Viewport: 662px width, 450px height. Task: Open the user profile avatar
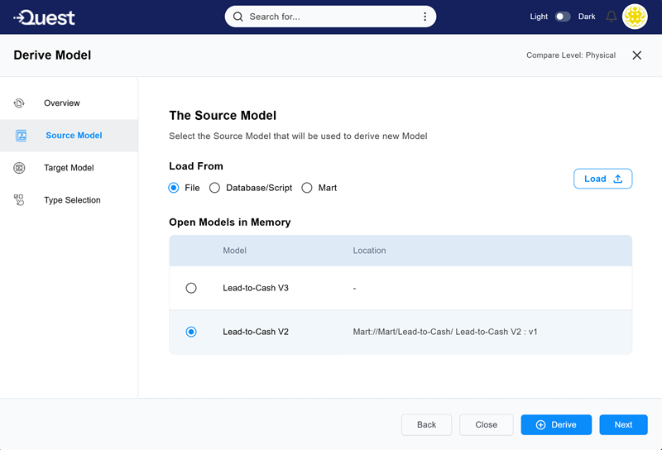coord(635,17)
